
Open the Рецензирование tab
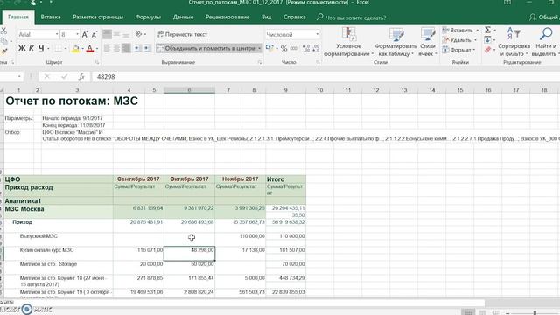227,17
